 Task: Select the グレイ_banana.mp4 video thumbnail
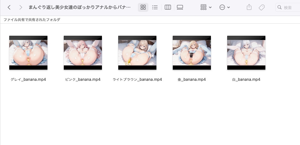(28, 53)
